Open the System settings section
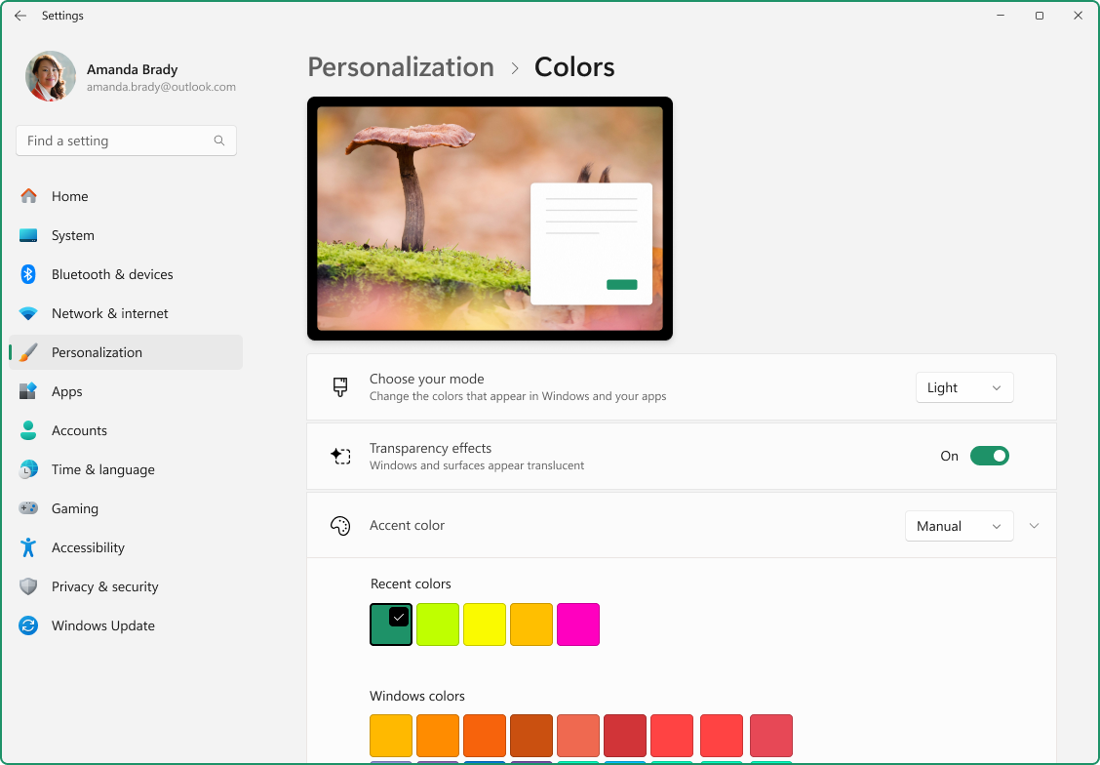The height and width of the screenshot is (765, 1100). 73,235
